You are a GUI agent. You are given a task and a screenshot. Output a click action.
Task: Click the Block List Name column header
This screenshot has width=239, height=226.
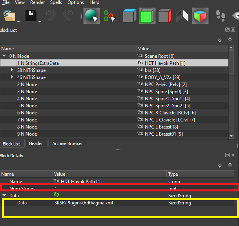click(69, 49)
